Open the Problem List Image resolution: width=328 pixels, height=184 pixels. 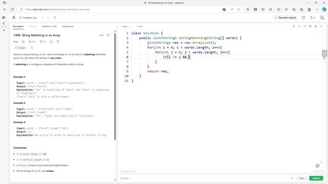pyautogui.click(x=28, y=18)
